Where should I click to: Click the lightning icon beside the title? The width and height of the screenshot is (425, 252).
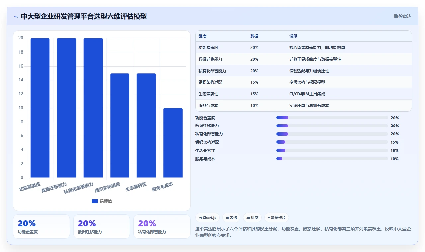[x=16, y=17]
